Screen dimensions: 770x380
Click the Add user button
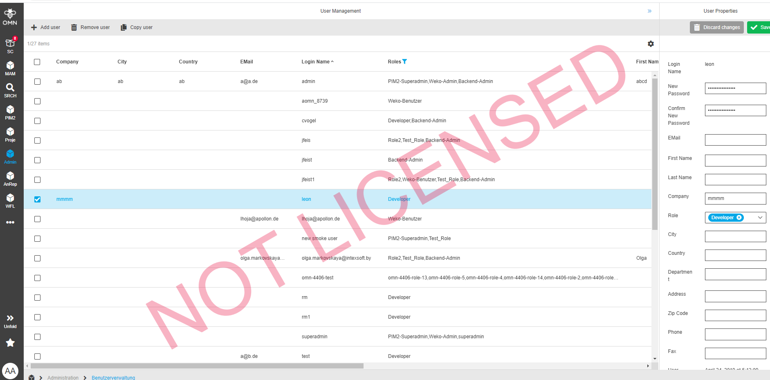[45, 27]
